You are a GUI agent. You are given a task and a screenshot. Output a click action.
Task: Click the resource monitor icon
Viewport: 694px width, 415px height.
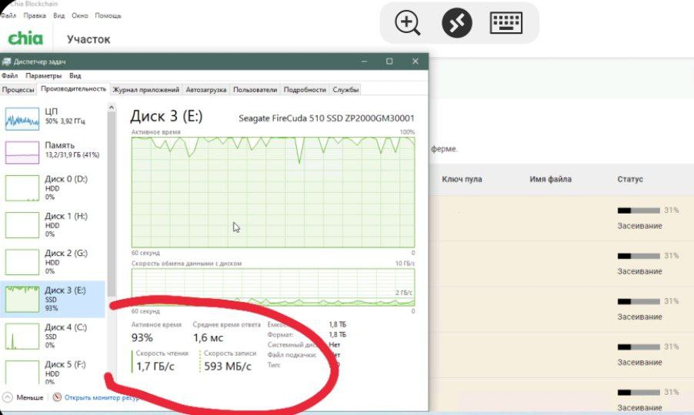[x=57, y=397]
